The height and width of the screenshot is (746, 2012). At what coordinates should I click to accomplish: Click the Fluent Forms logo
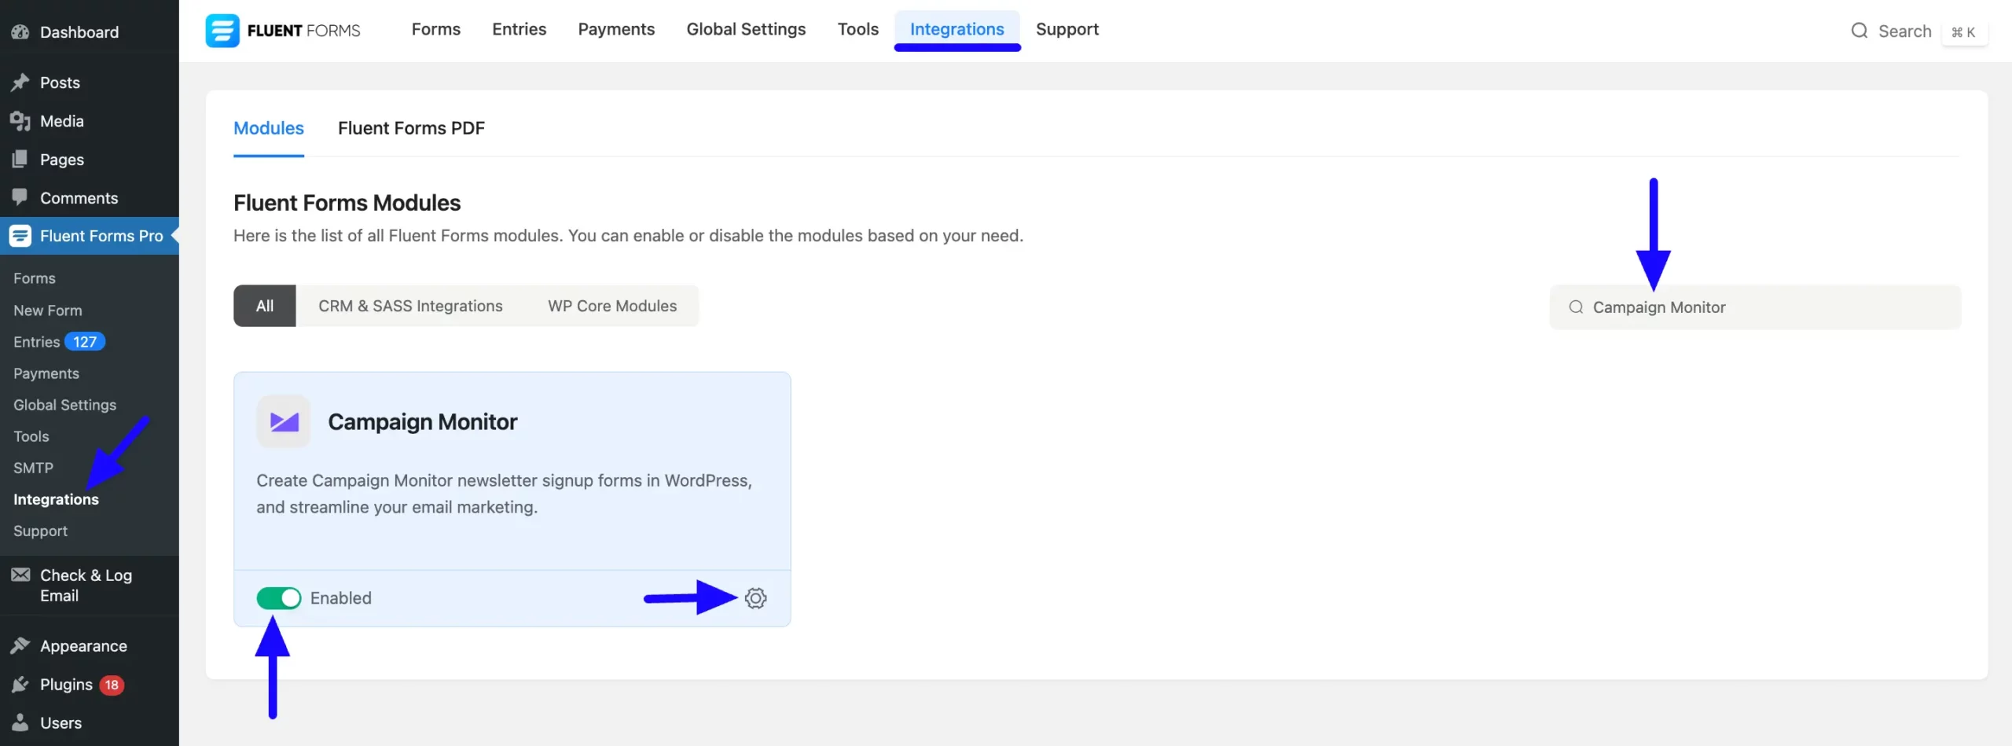click(283, 31)
